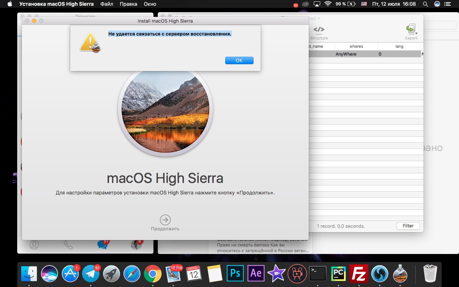The height and width of the screenshot is (287, 459).
Task: Open PyCharm from the Dock
Action: pyautogui.click(x=338, y=274)
